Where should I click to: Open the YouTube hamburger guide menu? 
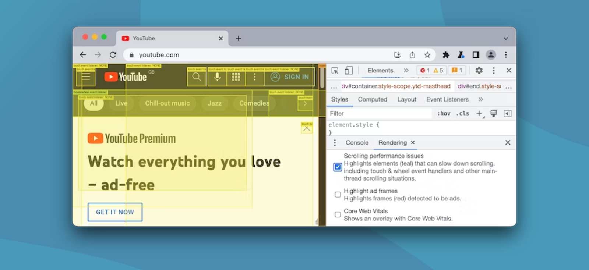coord(86,77)
